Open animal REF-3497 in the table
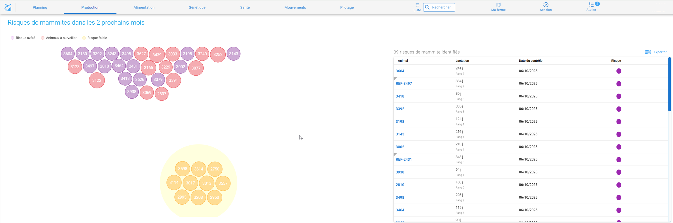Screen dimensions: 673x223 [404, 84]
